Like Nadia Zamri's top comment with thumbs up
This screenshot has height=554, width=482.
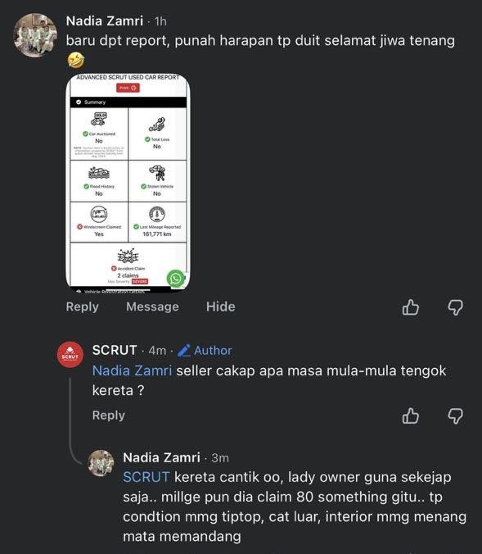410,307
